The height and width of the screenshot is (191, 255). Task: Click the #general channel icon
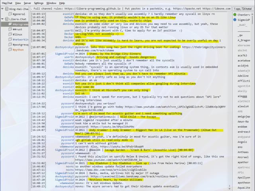[10, 14]
